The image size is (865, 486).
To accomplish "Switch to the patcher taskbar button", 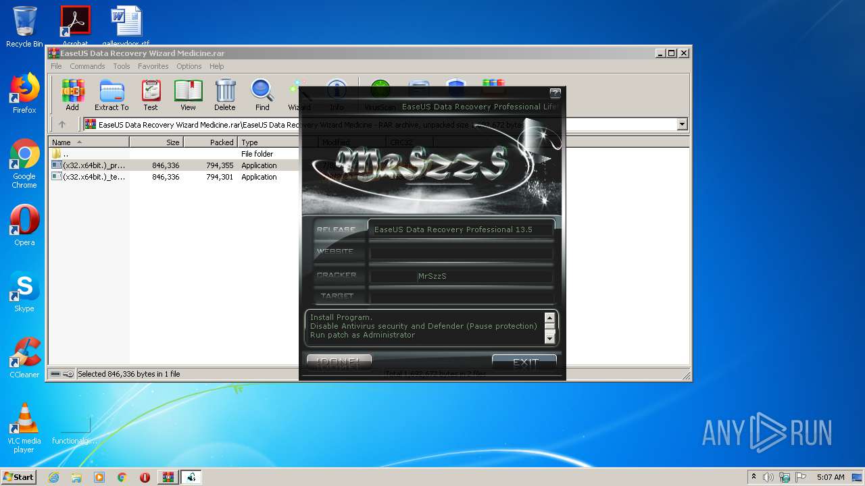I will (x=191, y=477).
